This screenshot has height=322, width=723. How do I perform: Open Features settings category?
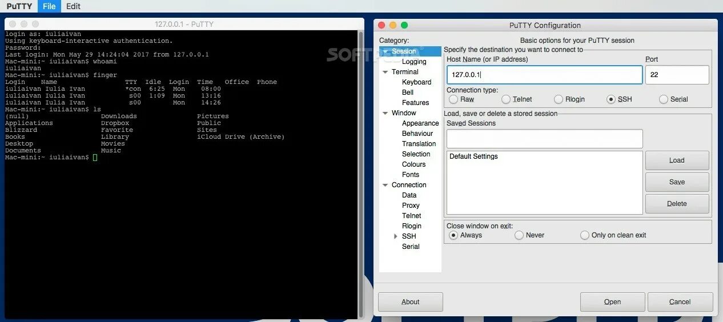(x=415, y=103)
